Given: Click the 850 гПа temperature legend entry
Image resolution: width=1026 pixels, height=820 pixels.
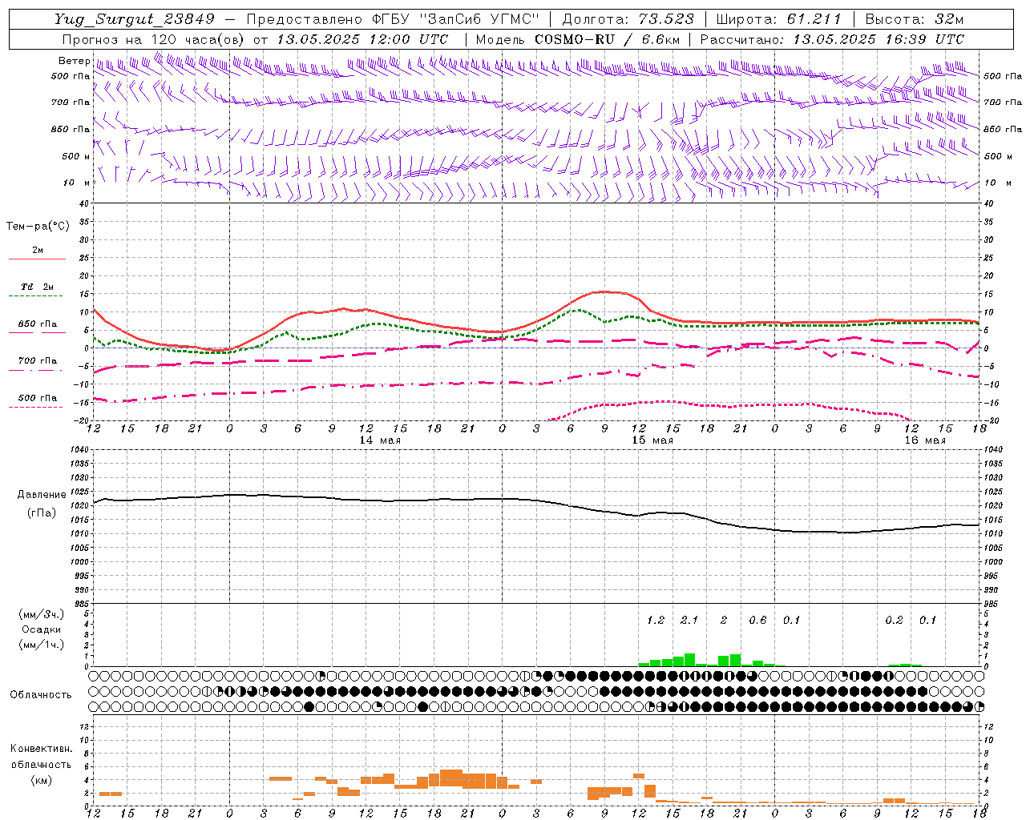Looking at the screenshot, I should (x=37, y=324).
